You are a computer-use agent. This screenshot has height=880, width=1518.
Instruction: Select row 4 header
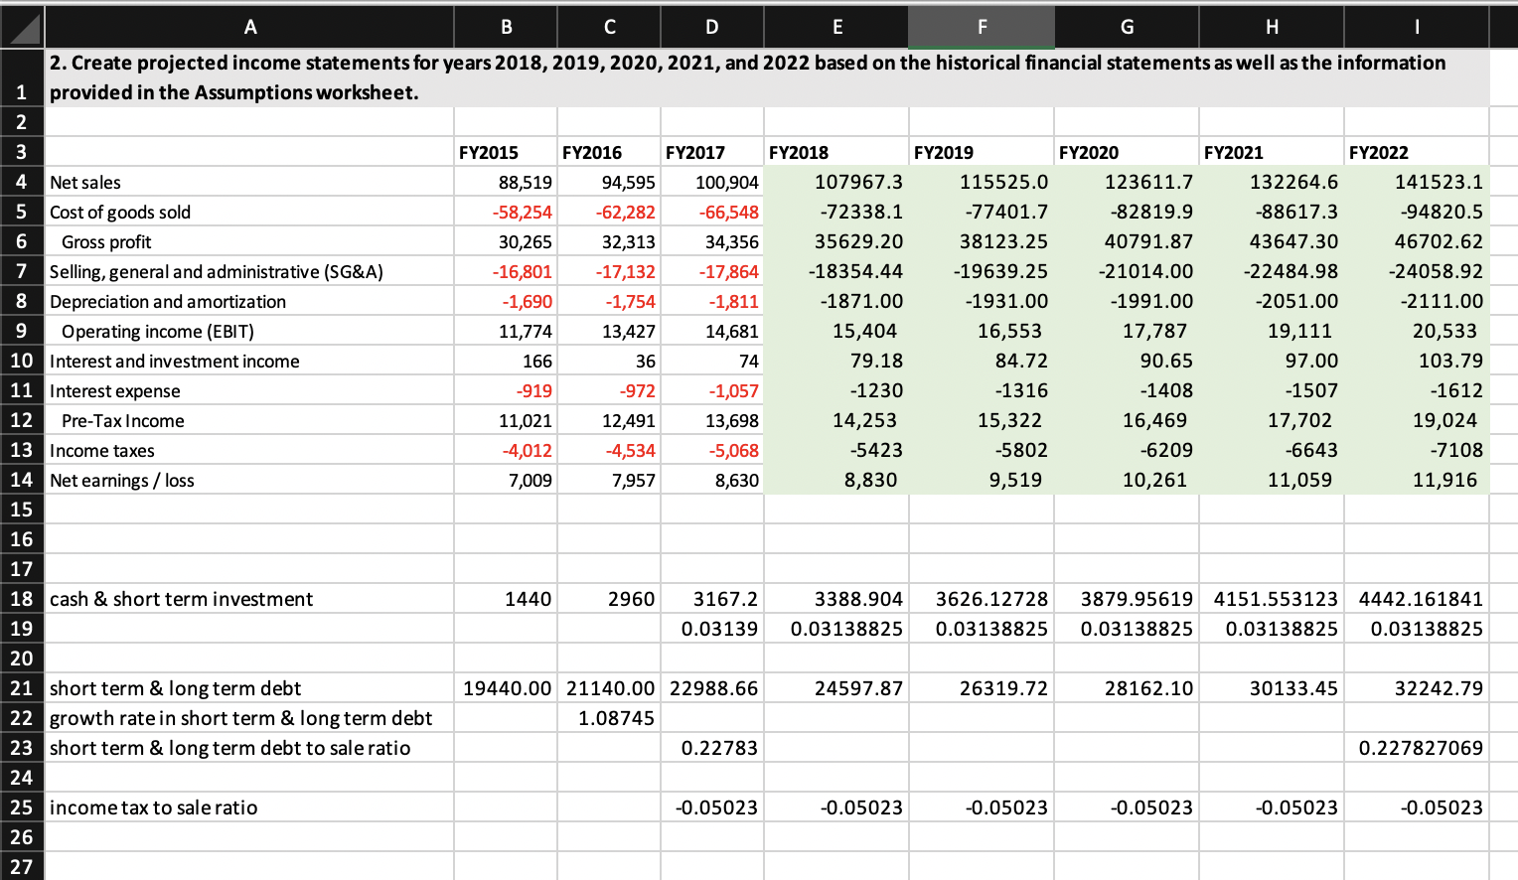coord(22,182)
